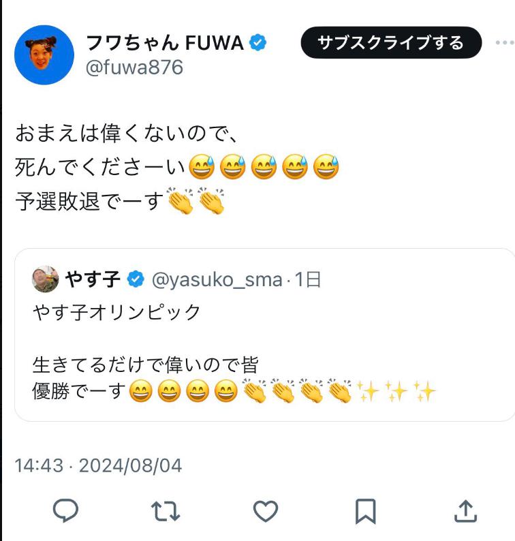Click the repost arrows icon
Image resolution: width=515 pixels, height=541 pixels.
[x=166, y=510]
